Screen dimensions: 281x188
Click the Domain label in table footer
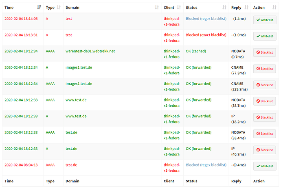pyautogui.click(x=72, y=181)
